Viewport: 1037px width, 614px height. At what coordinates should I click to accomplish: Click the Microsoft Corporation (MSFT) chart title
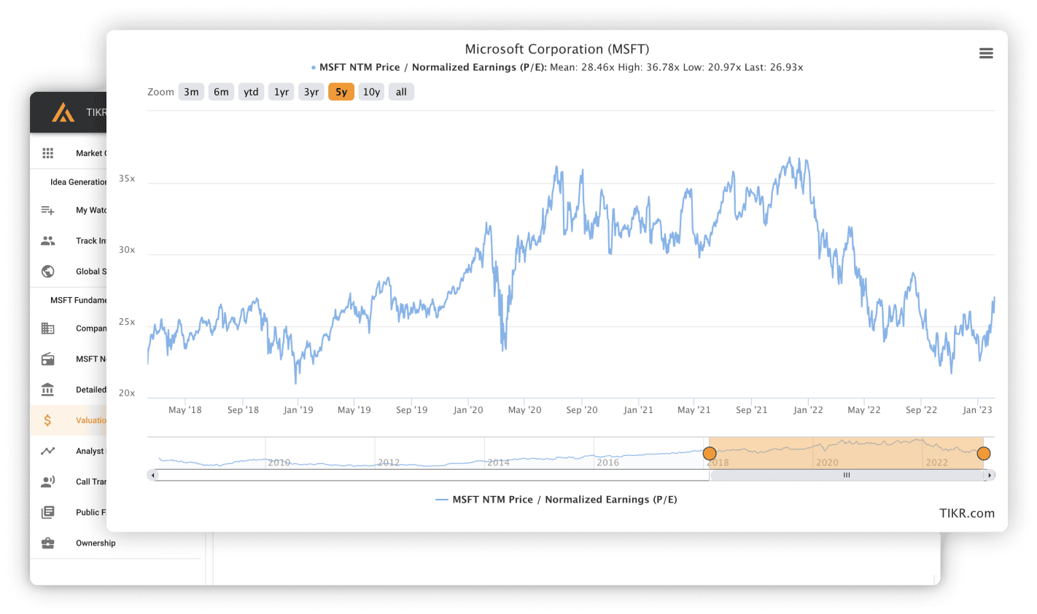point(557,49)
